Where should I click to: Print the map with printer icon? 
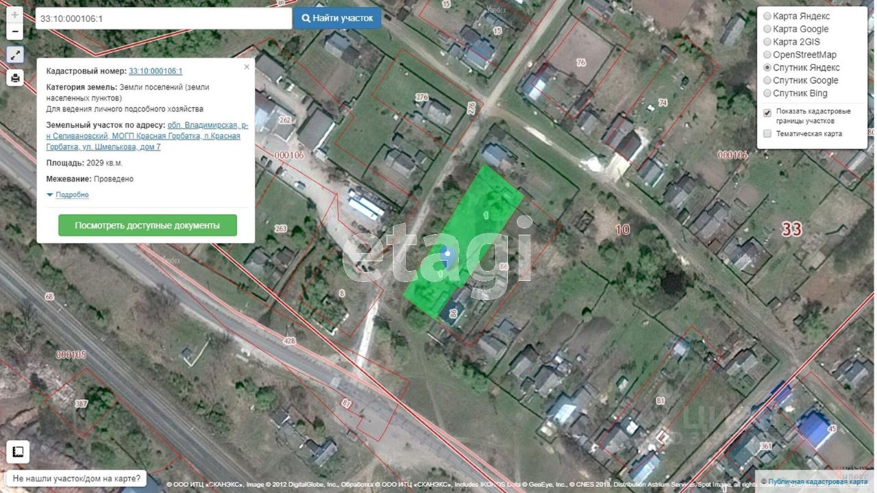coord(15,78)
